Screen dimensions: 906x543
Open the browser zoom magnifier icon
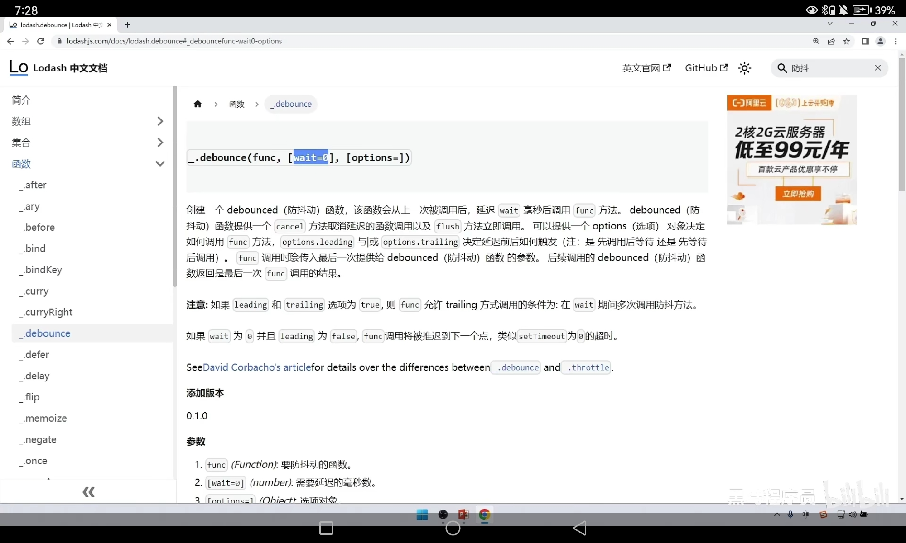(816, 41)
